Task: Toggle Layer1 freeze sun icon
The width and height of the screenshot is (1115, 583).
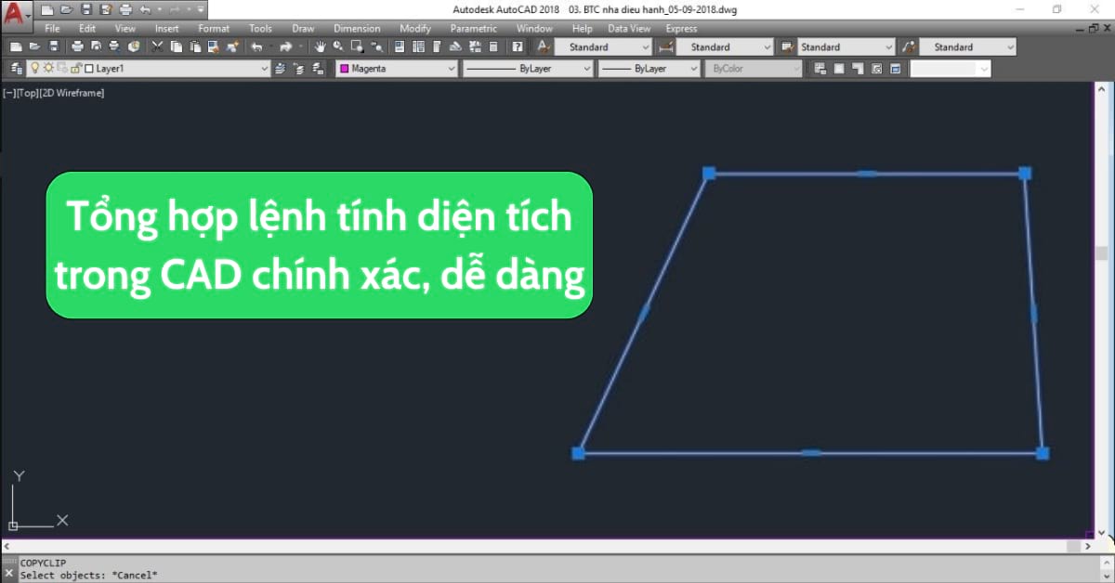Action: [x=48, y=69]
